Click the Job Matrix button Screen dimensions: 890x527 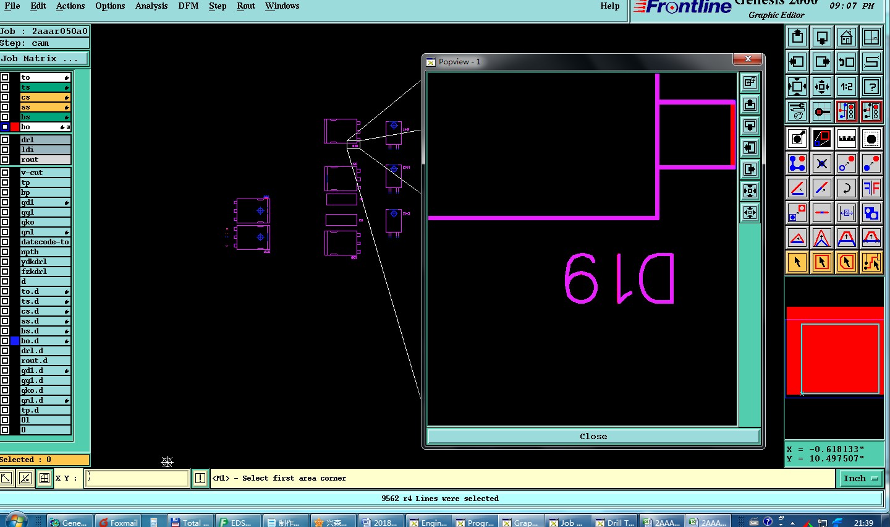coord(44,59)
